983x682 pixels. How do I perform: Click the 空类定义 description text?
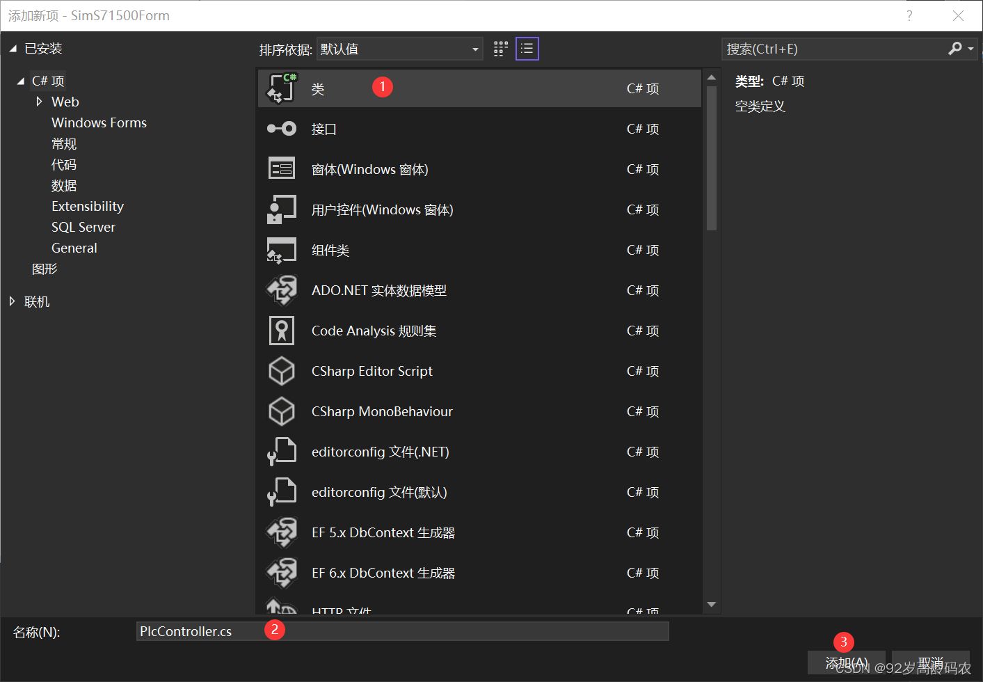tap(760, 106)
